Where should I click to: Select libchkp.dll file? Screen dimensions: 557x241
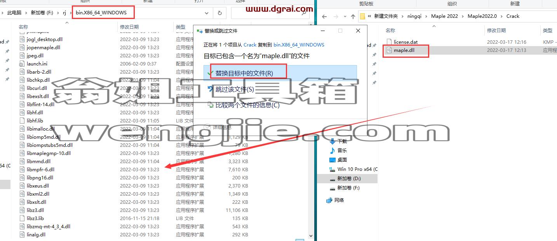38,80
